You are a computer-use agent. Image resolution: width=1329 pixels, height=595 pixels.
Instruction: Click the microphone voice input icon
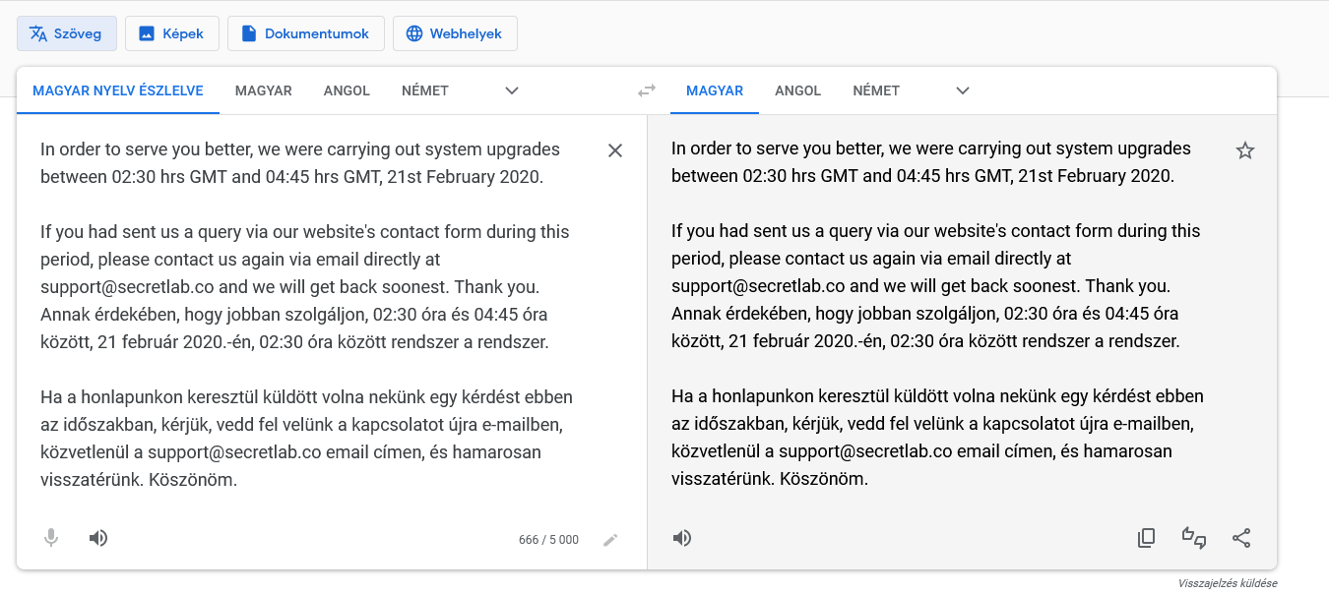tap(51, 538)
